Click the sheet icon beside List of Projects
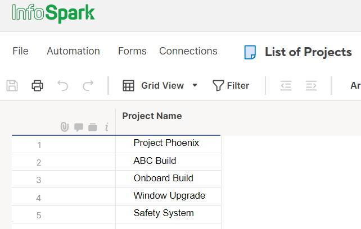 (x=250, y=52)
